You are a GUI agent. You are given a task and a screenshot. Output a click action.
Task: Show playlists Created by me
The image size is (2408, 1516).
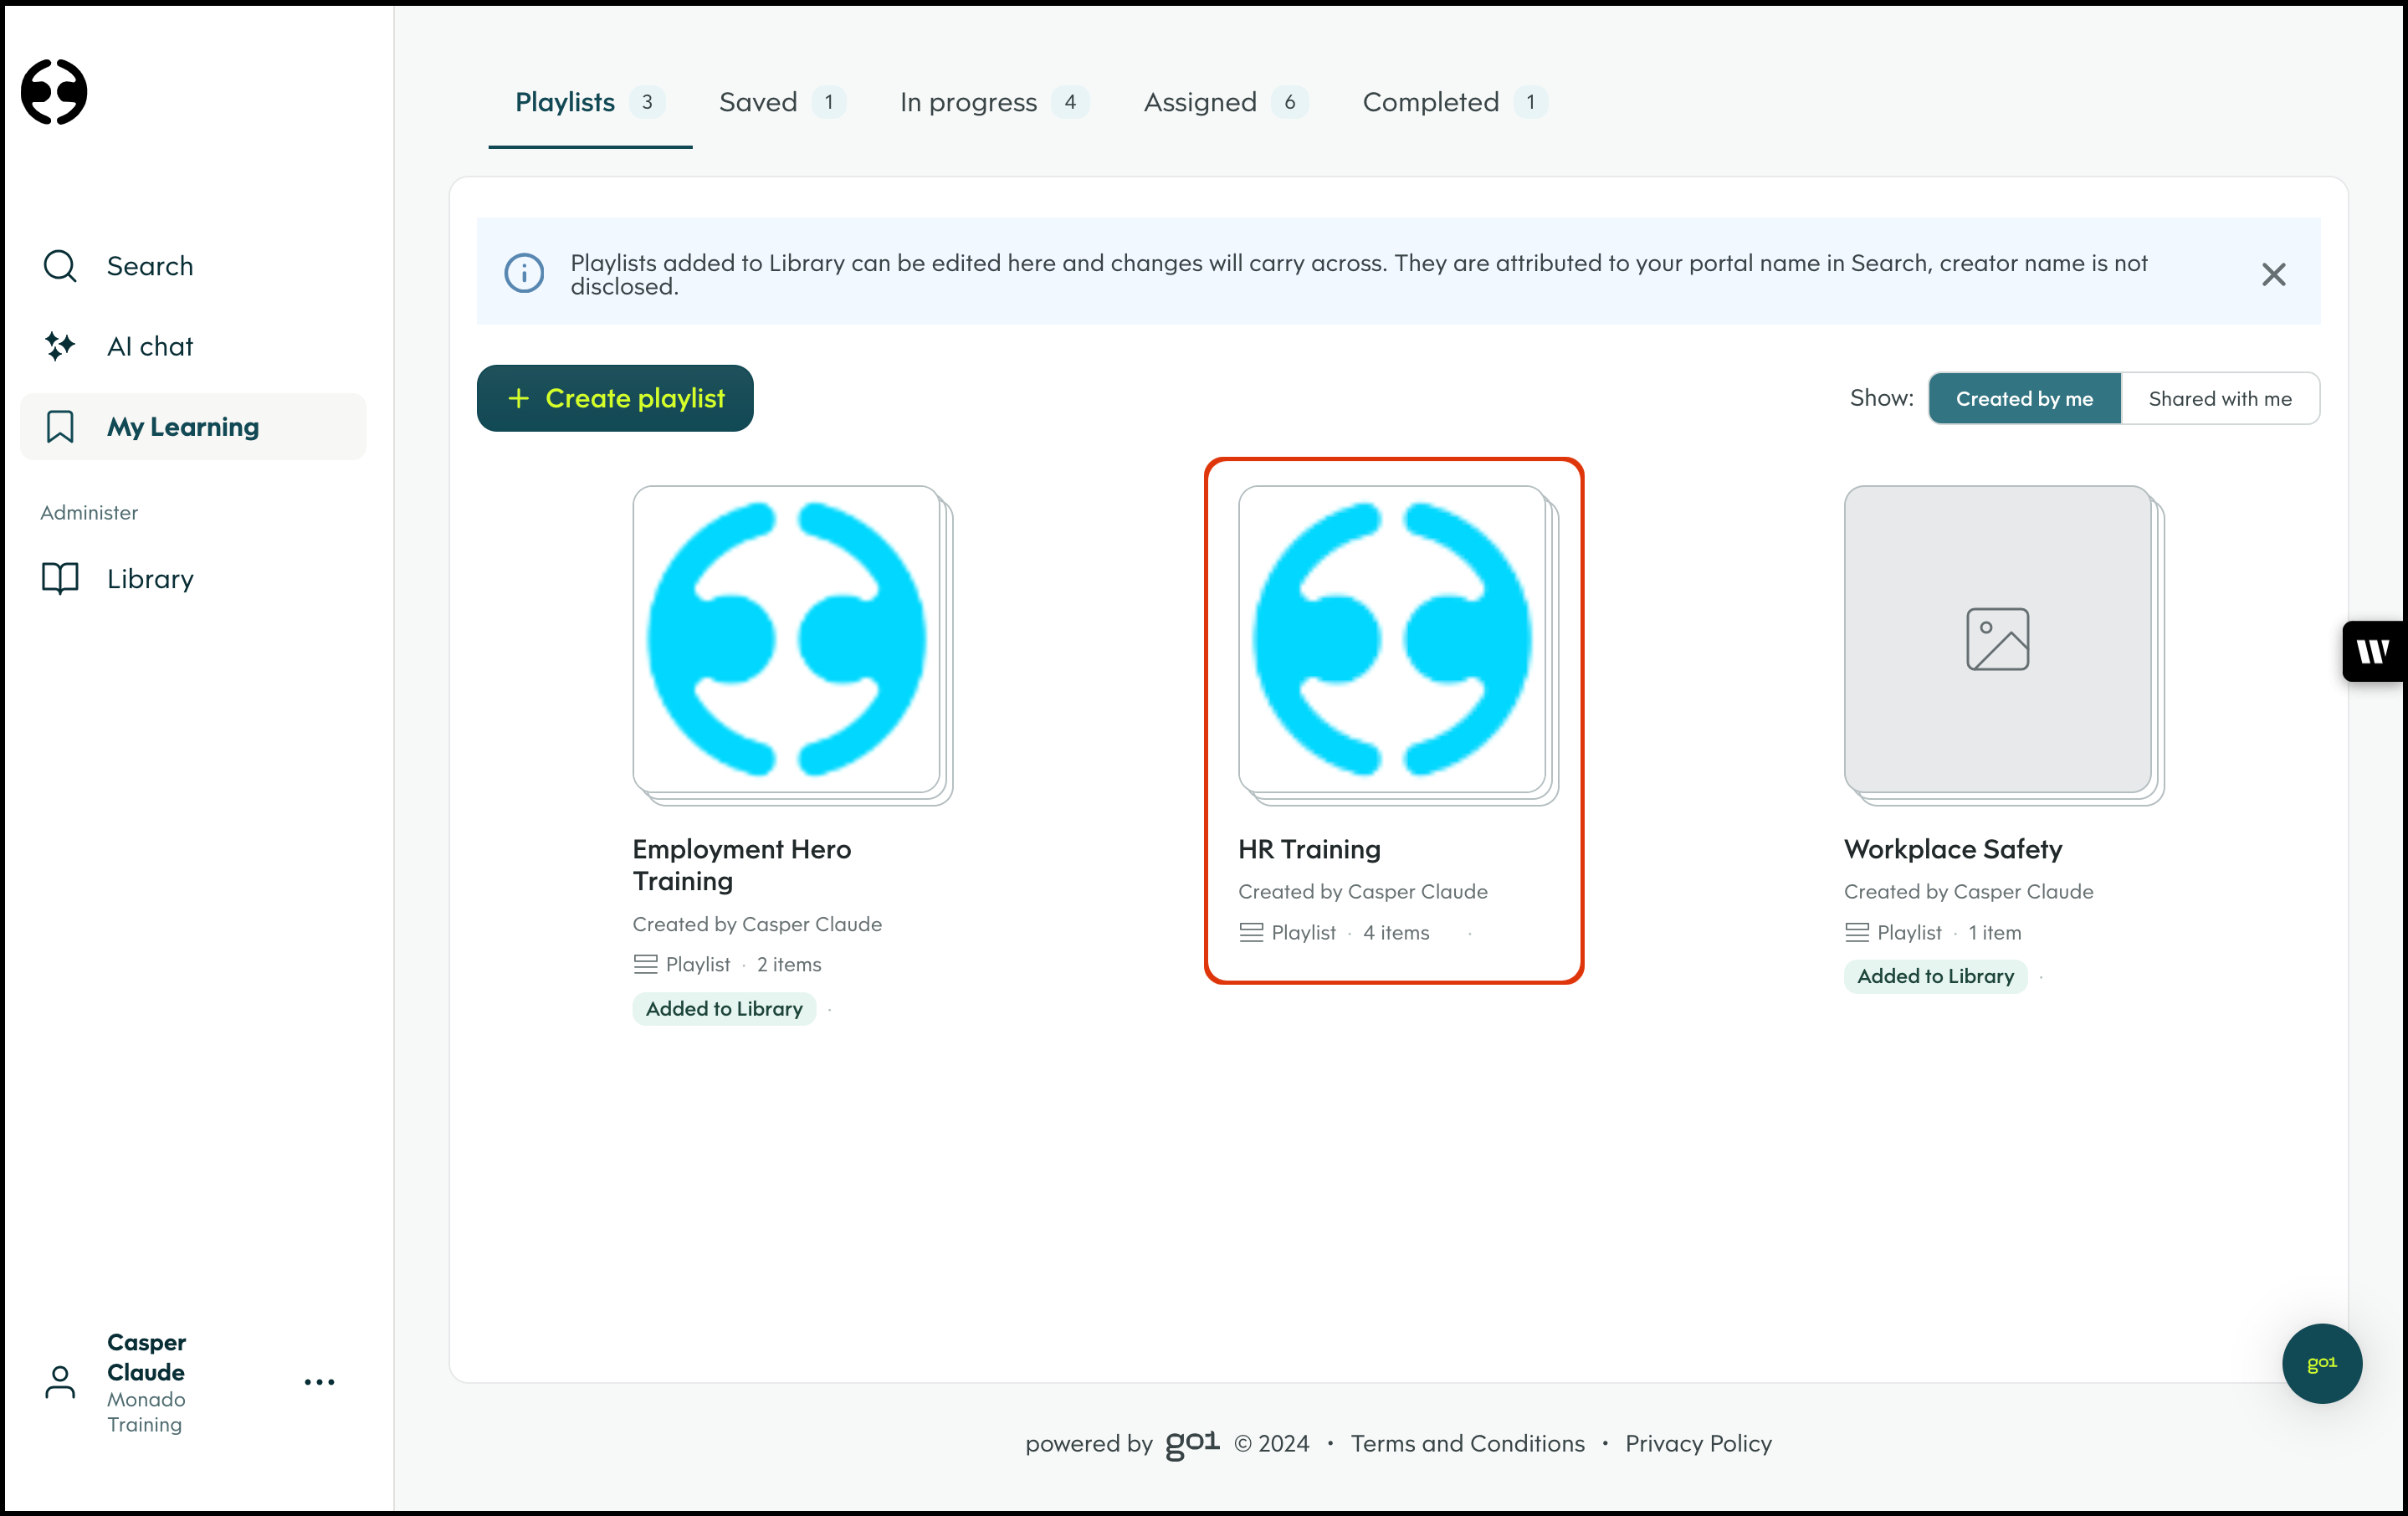[x=2025, y=398]
